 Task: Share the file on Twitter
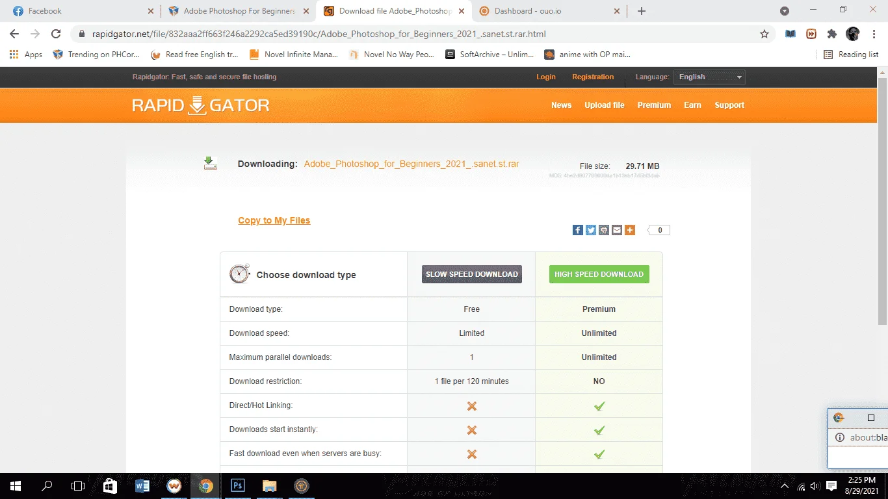[590, 230]
